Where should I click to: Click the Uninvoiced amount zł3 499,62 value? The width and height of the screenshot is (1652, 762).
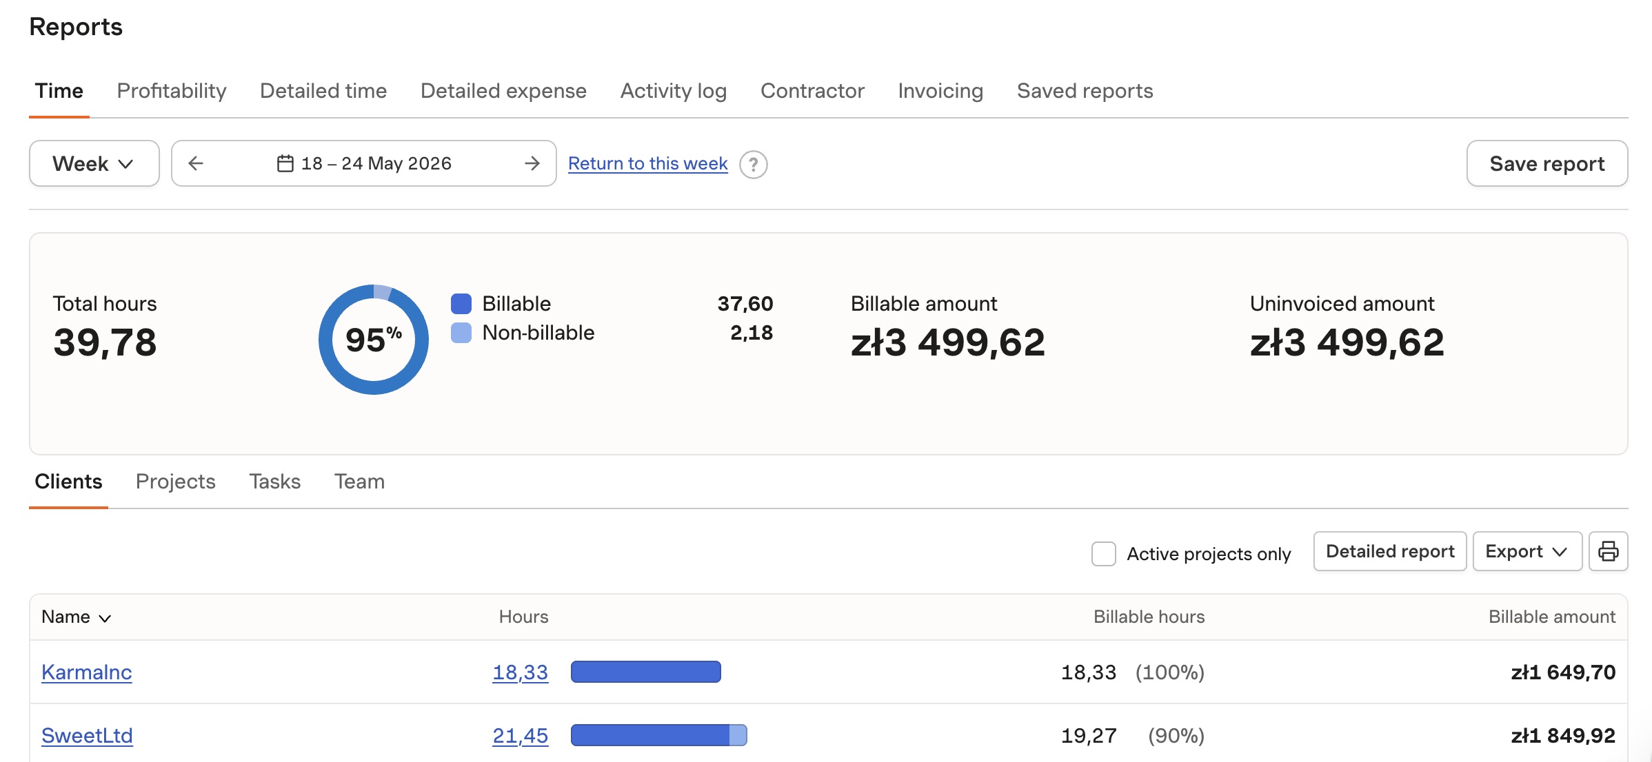1347,342
